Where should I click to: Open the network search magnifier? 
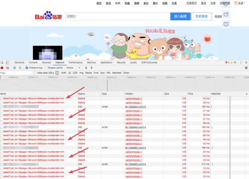(x=20, y=68)
